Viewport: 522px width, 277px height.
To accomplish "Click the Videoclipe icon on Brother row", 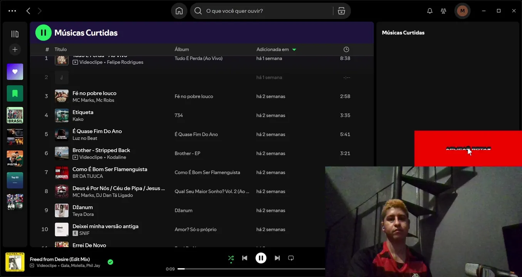I will [75, 157].
